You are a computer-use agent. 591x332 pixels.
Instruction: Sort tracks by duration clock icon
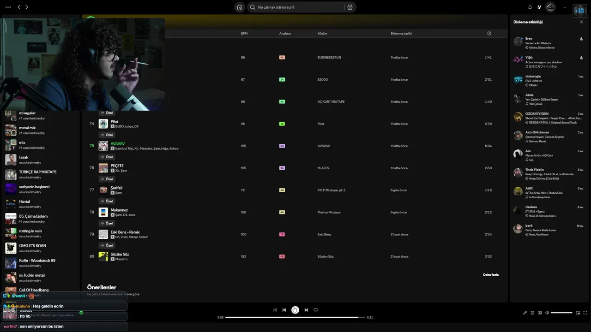click(x=489, y=33)
